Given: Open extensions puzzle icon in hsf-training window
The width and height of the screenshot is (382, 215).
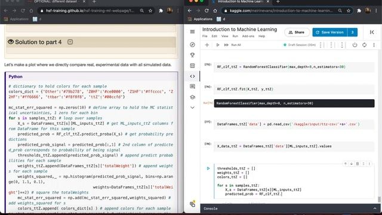Looking at the screenshot, I should pos(161,11).
